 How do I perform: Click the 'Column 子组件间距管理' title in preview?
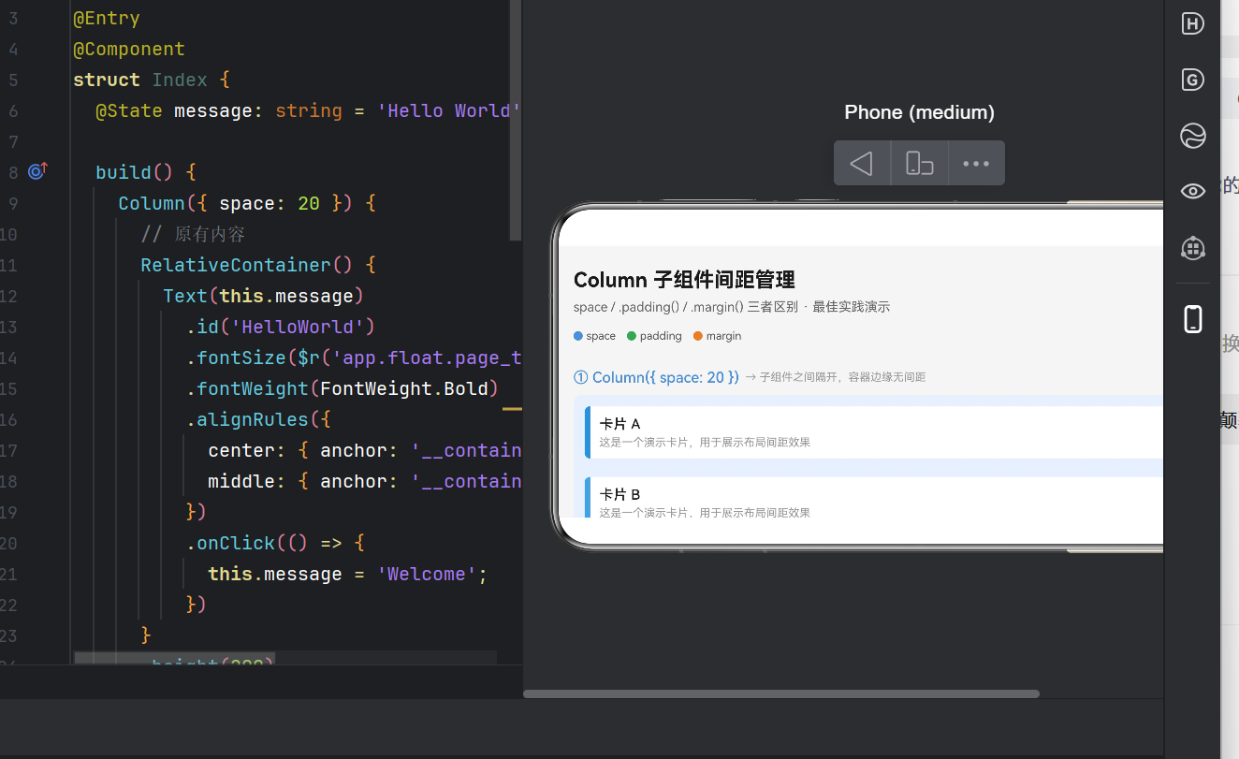coord(684,279)
